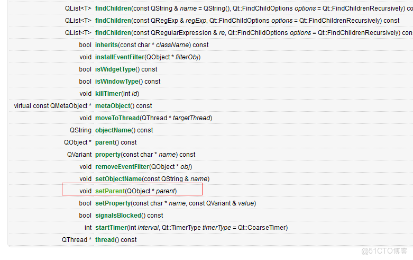Open the setObjectName function link
This screenshot has width=413, height=260.
[118, 179]
